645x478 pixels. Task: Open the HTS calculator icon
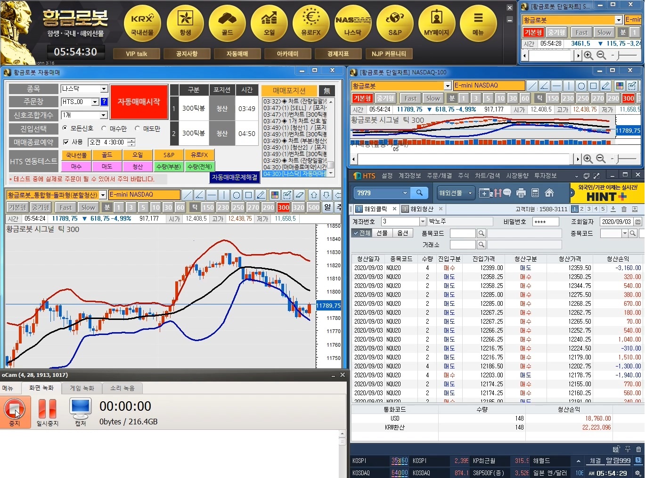point(535,193)
